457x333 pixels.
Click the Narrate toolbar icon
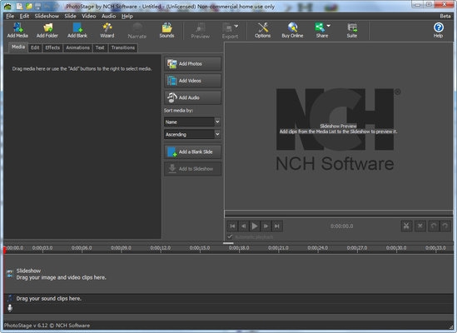[137, 30]
